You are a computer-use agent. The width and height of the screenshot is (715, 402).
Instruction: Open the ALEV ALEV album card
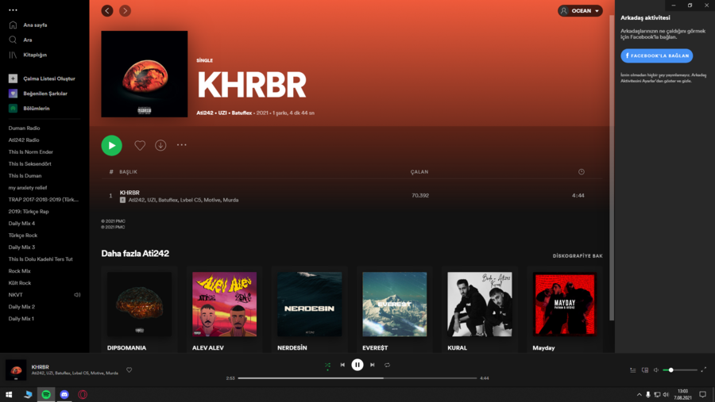pos(224,309)
